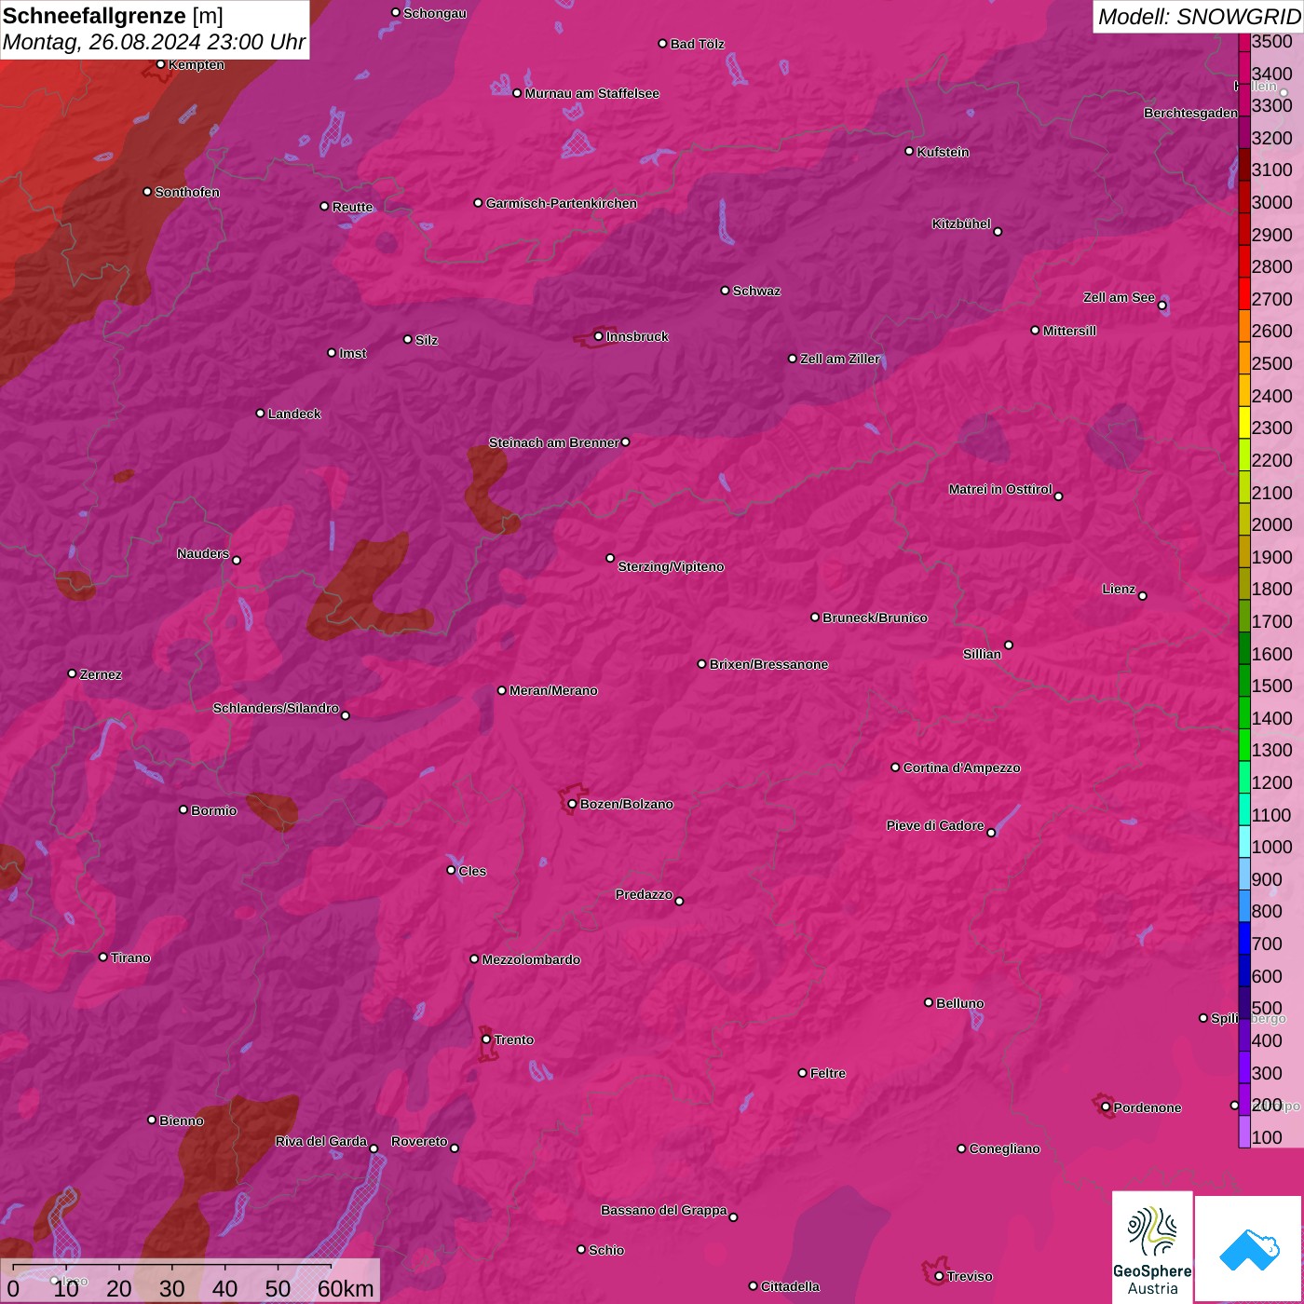This screenshot has height=1304, width=1304.
Task: Select the 3200 m legend color swatch
Action: (1244, 131)
